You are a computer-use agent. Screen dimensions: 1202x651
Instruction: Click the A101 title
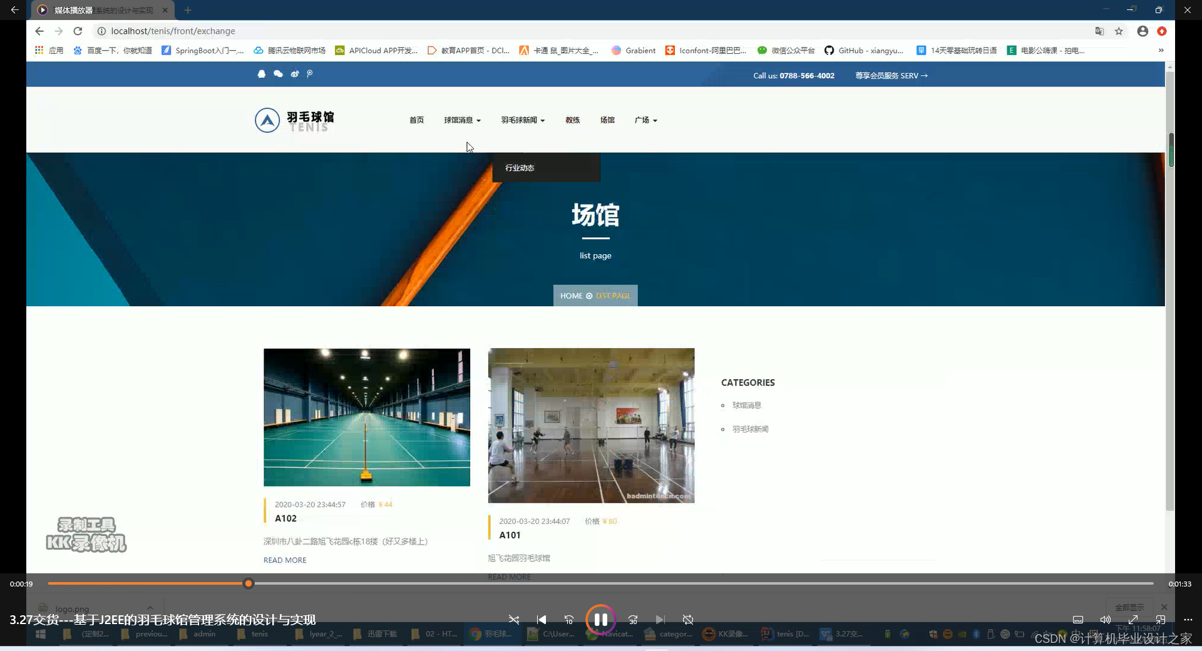pyautogui.click(x=510, y=535)
